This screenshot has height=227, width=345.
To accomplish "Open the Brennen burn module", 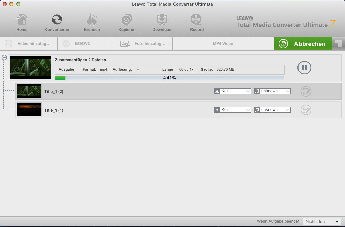I will coord(92,23).
